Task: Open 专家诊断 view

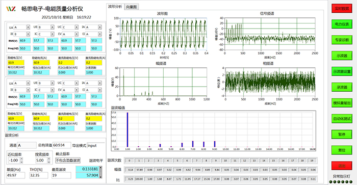Action: pos(342,40)
